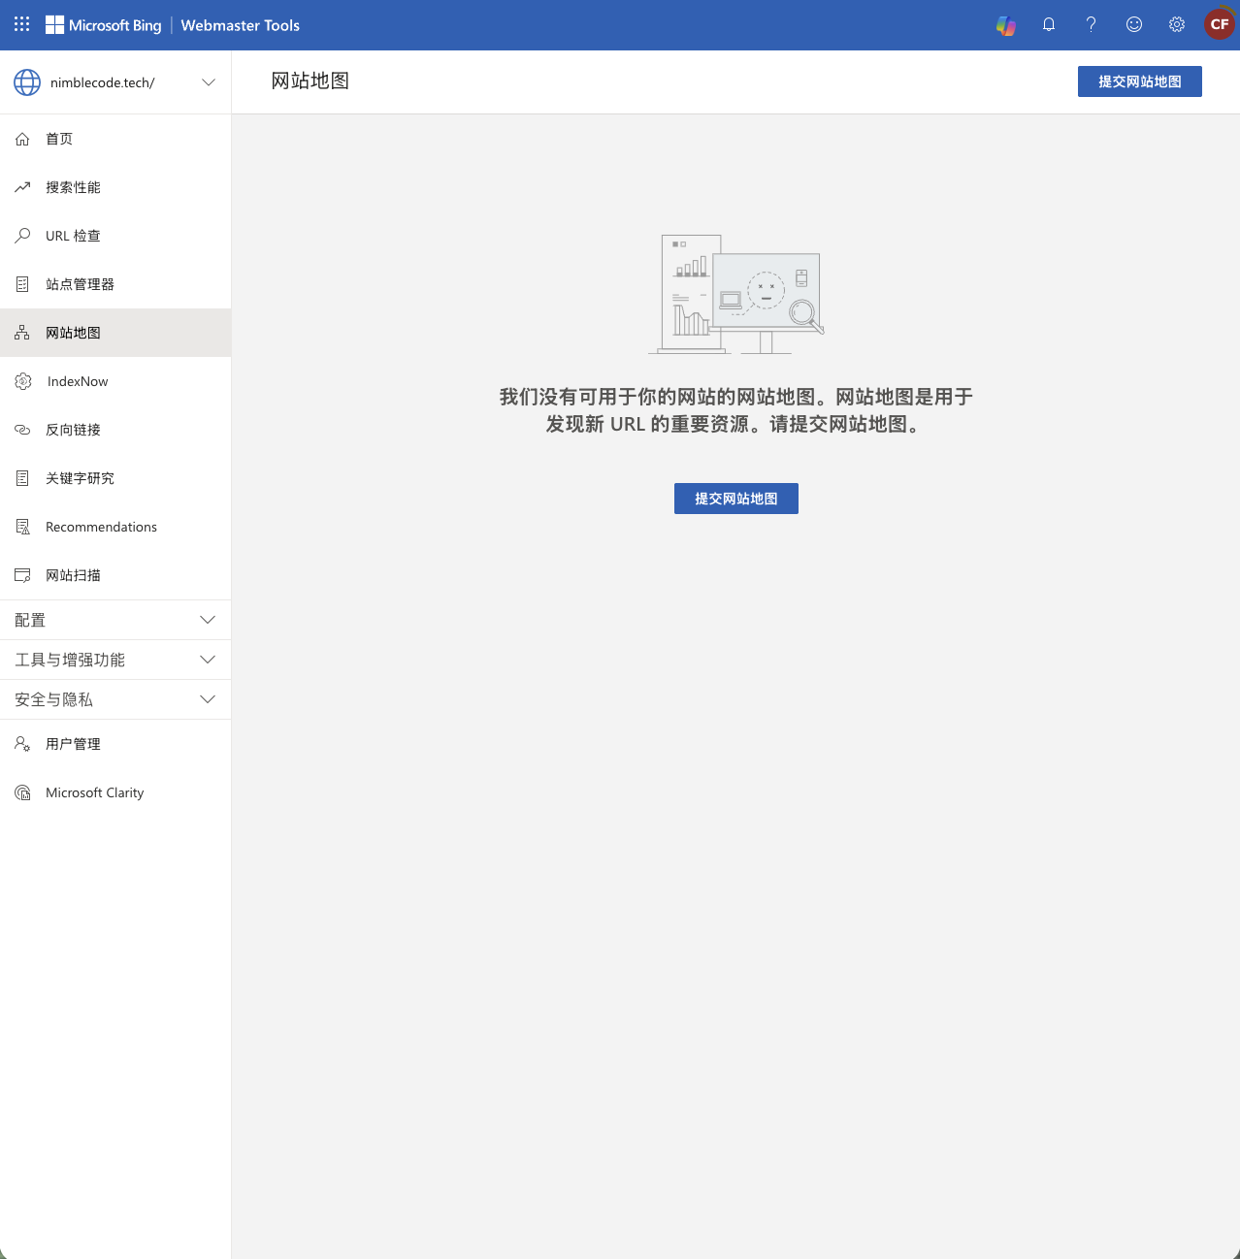Open the Microsoft apps grid launcher

click(x=22, y=24)
